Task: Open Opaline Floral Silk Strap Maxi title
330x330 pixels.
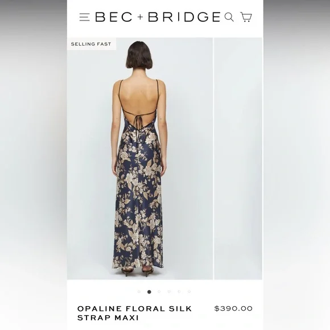Action: coord(134,313)
